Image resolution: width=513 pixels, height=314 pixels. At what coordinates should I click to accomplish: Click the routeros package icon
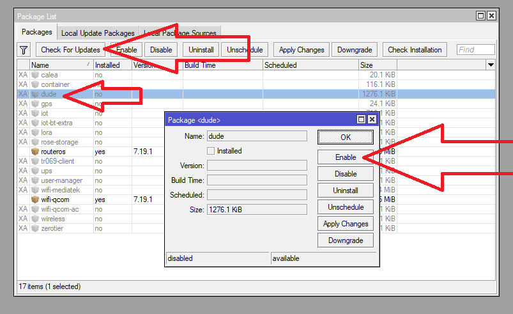point(35,152)
